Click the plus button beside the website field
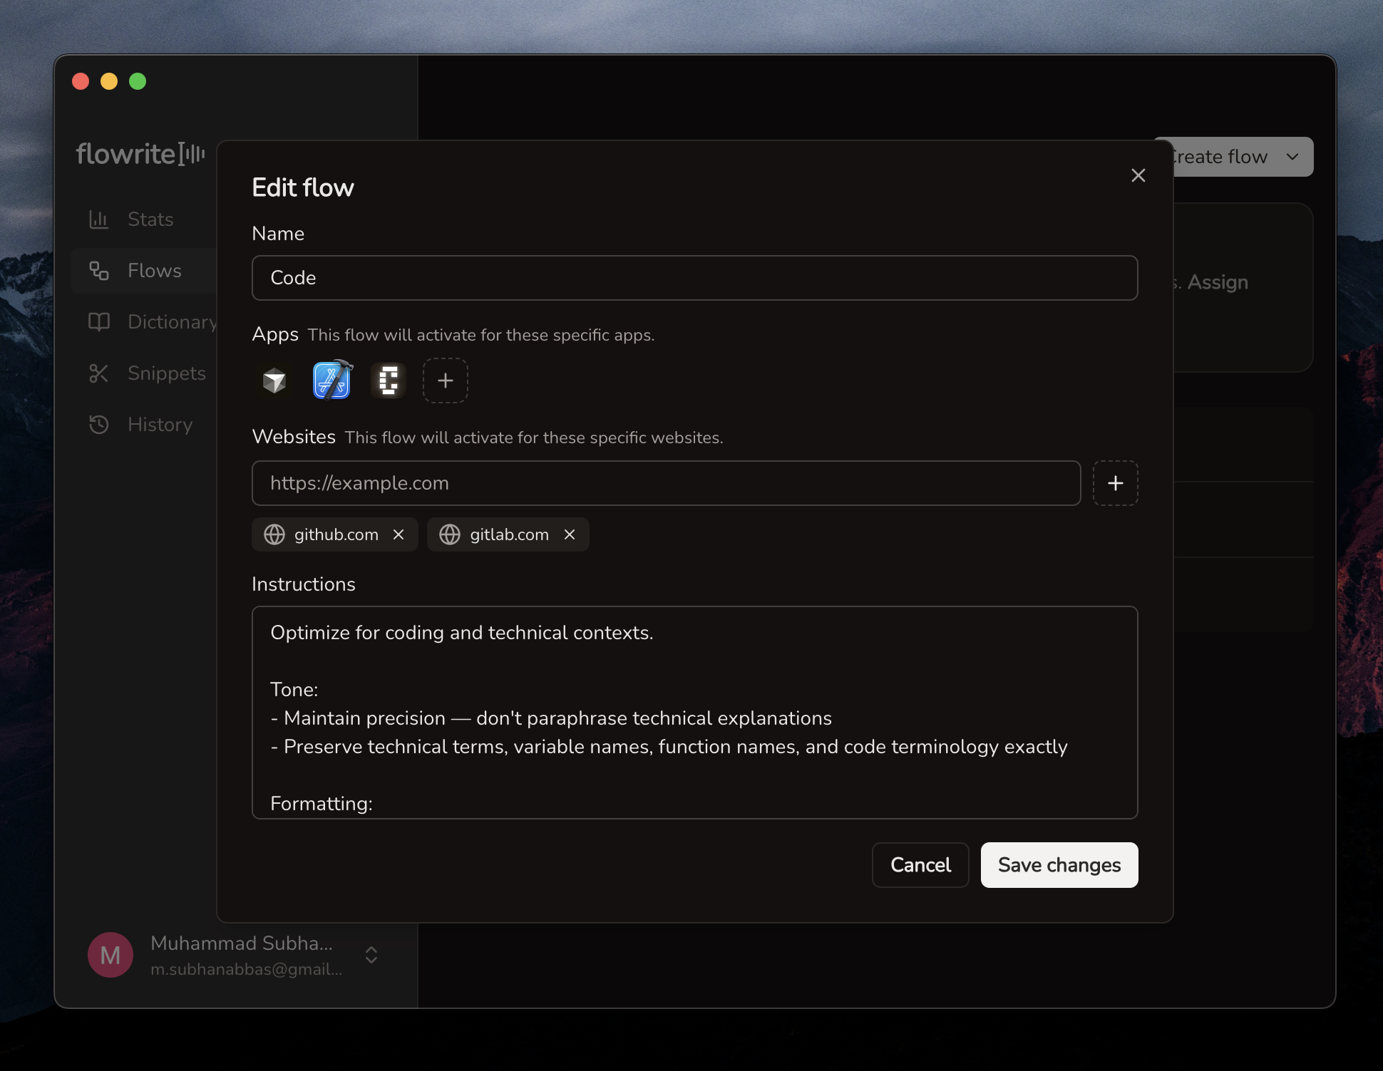 [x=1116, y=483]
